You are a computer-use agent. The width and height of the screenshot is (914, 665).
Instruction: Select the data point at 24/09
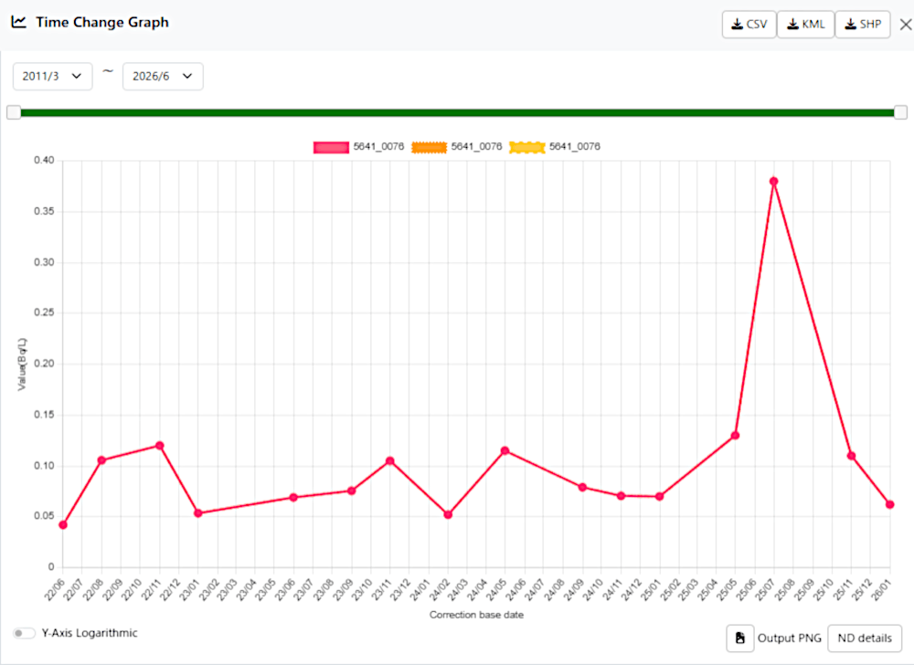pos(582,488)
